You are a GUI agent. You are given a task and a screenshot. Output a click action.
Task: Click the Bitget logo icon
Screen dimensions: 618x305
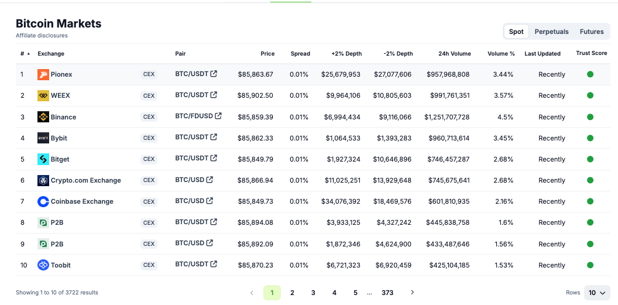point(43,159)
